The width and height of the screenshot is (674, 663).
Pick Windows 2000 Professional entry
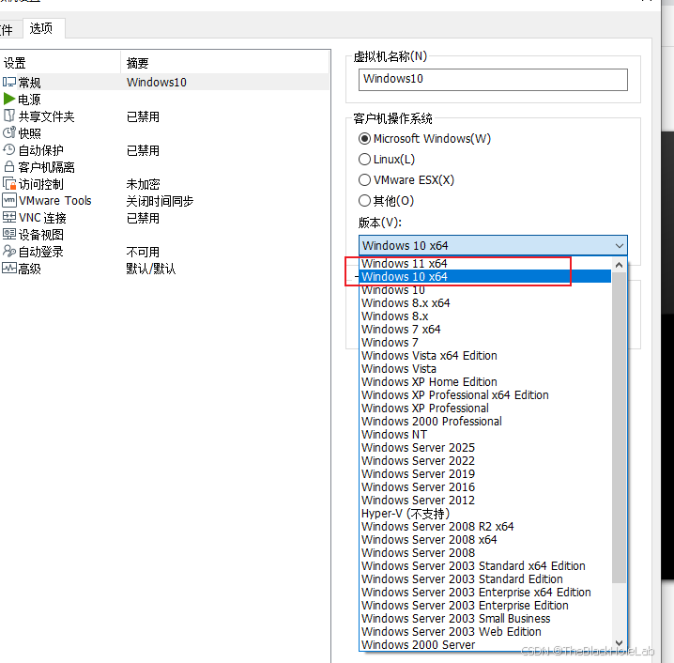pos(485,422)
